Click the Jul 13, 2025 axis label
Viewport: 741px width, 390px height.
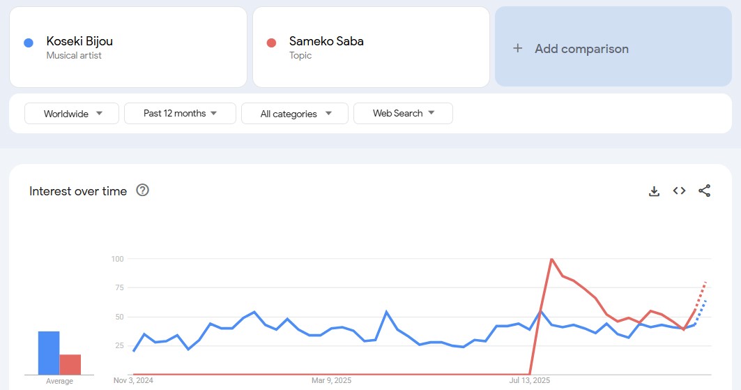(530, 380)
